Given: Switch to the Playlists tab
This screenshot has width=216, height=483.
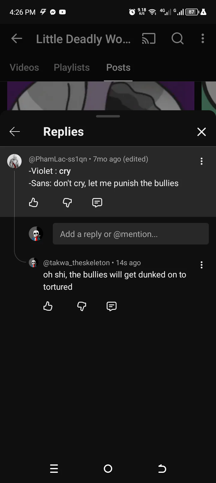Looking at the screenshot, I should 72,67.
